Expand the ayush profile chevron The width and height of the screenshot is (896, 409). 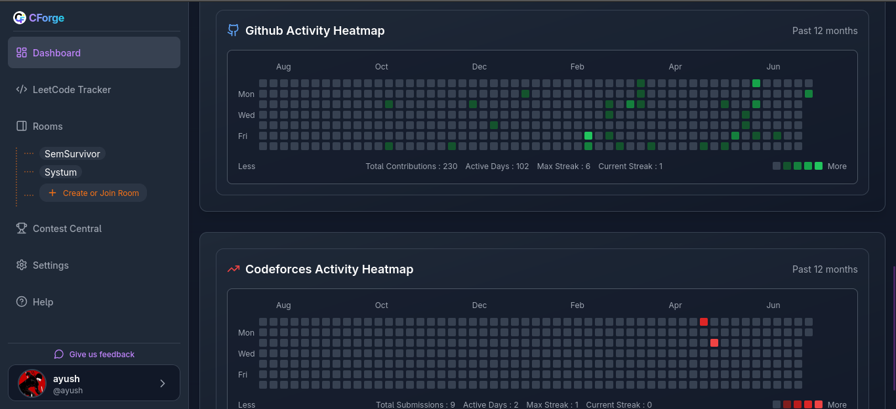162,383
